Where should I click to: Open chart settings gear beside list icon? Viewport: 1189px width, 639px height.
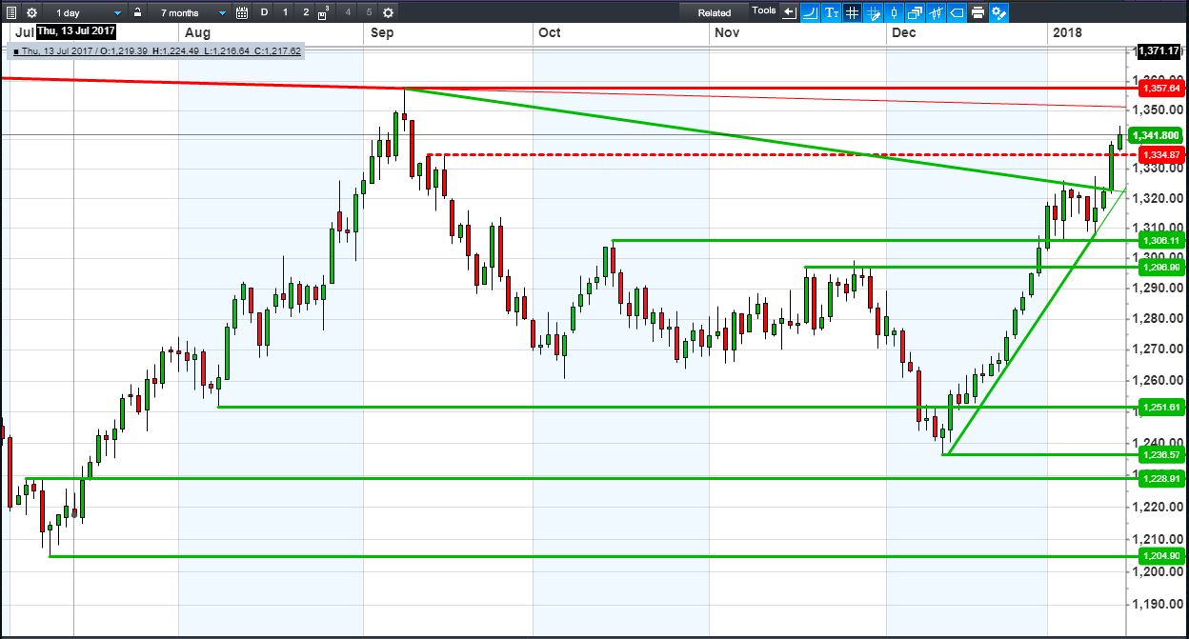pyautogui.click(x=31, y=13)
